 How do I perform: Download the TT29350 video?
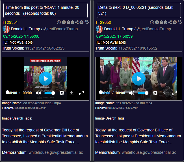164,93
